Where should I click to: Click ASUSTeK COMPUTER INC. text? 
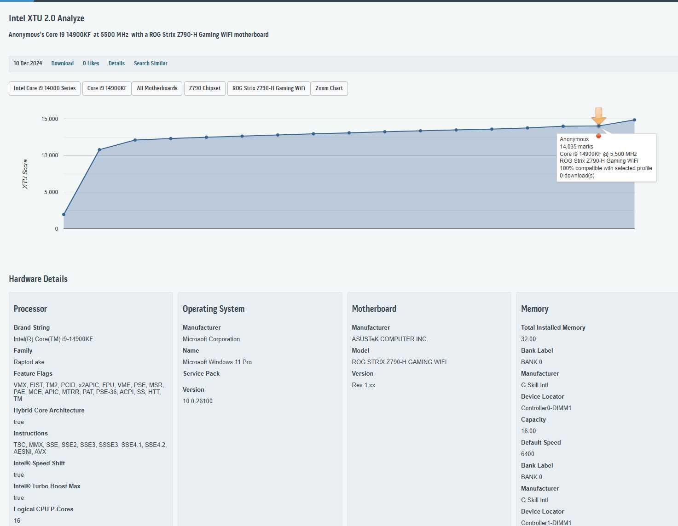(x=390, y=339)
